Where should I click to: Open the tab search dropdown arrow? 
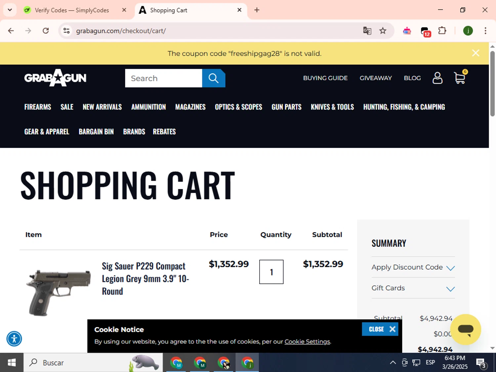[10, 10]
